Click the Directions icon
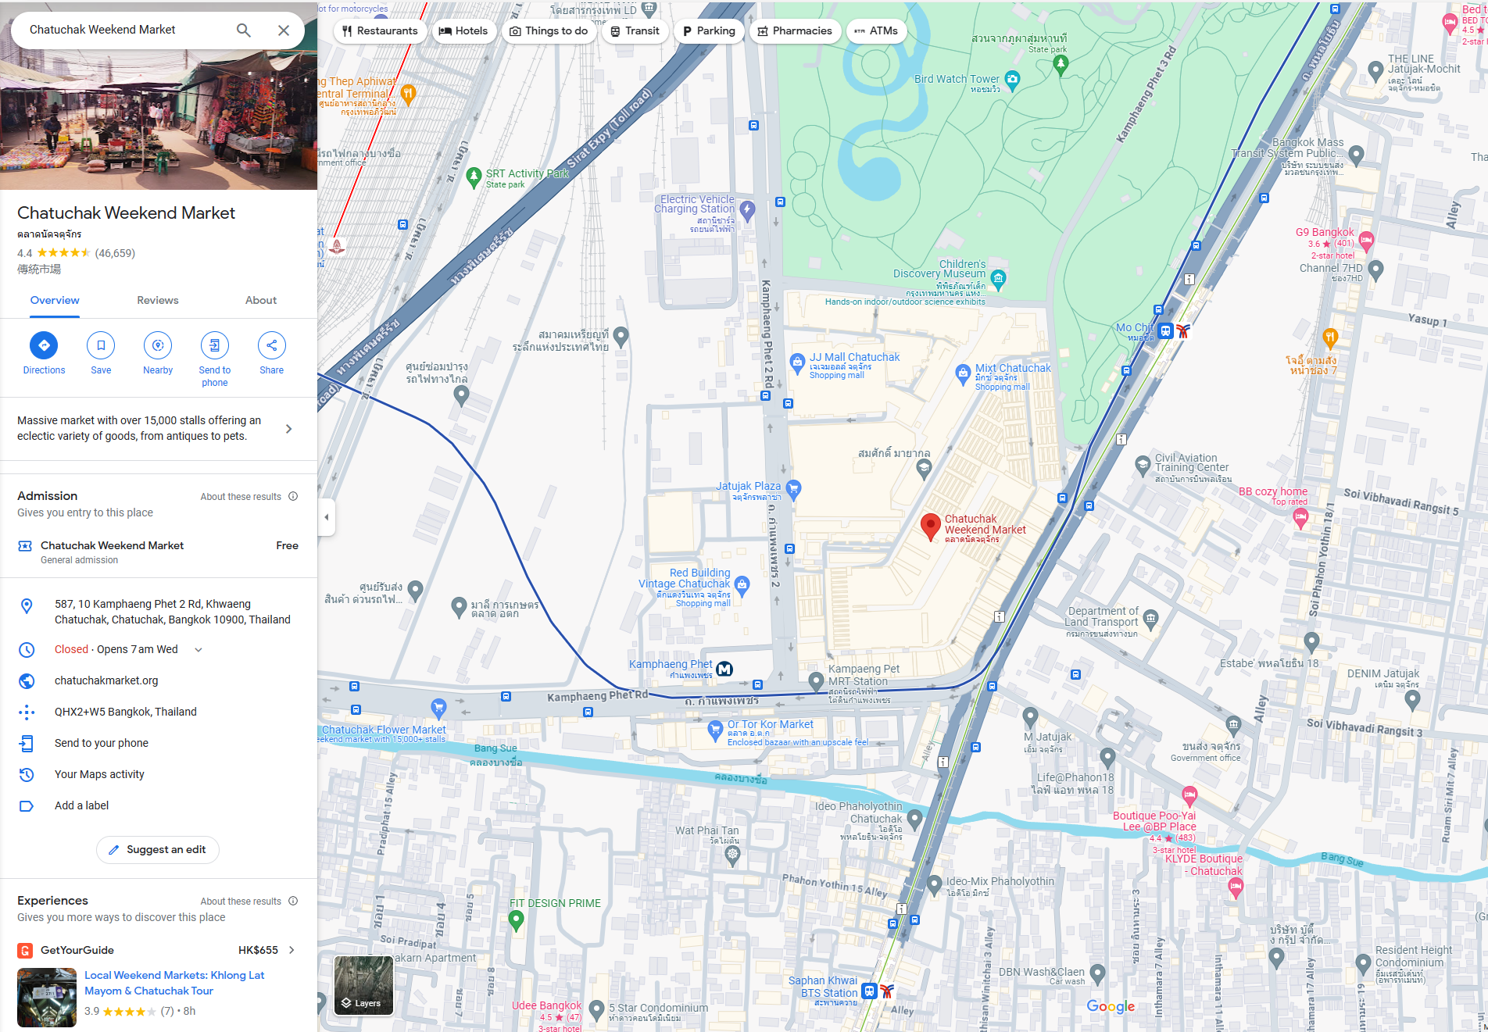Screen dimensions: 1488x1032 (x=44, y=345)
